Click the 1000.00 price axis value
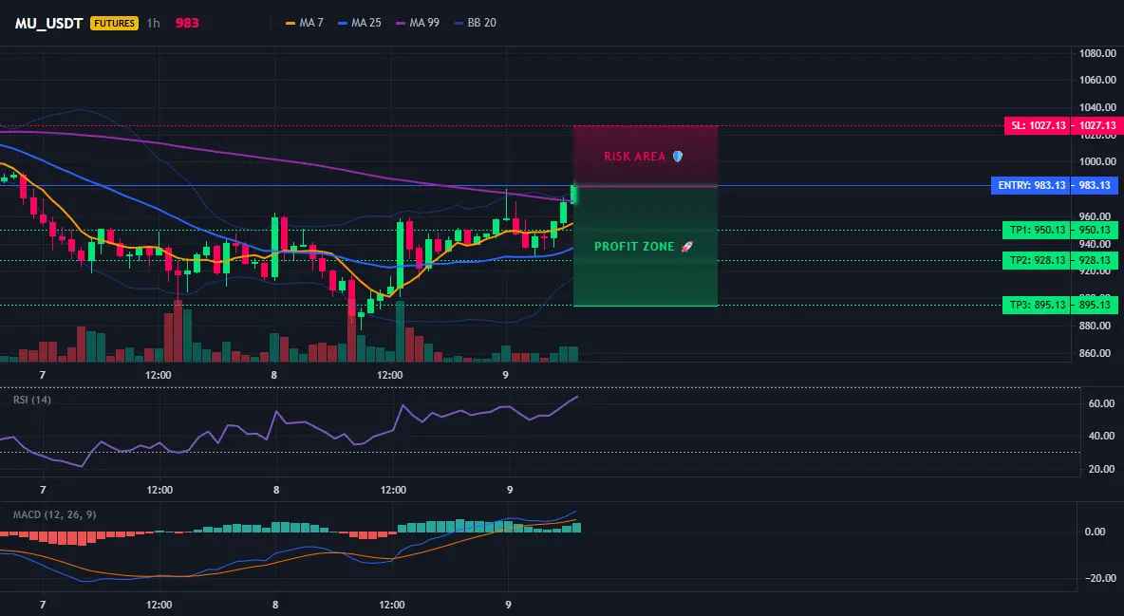 [x=1097, y=161]
